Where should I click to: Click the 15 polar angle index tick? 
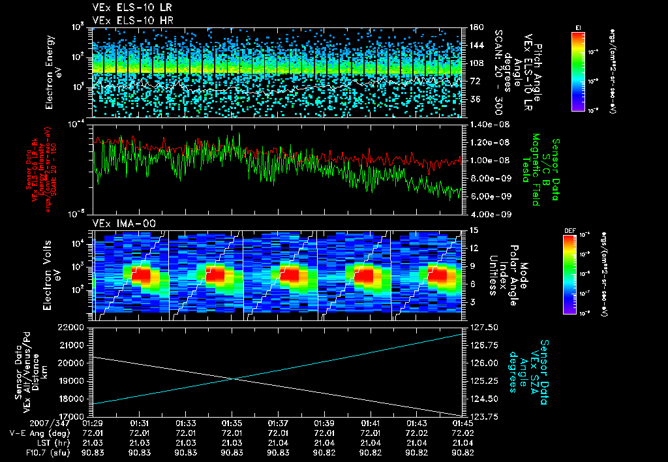click(x=474, y=230)
